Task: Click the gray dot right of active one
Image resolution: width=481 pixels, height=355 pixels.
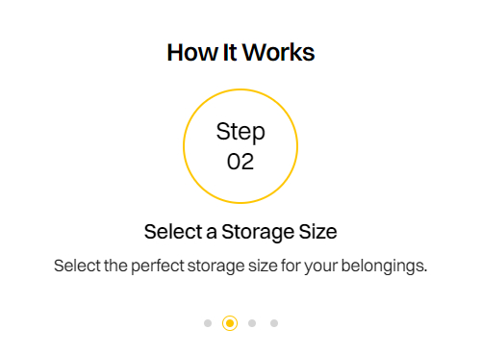Action: tap(252, 323)
